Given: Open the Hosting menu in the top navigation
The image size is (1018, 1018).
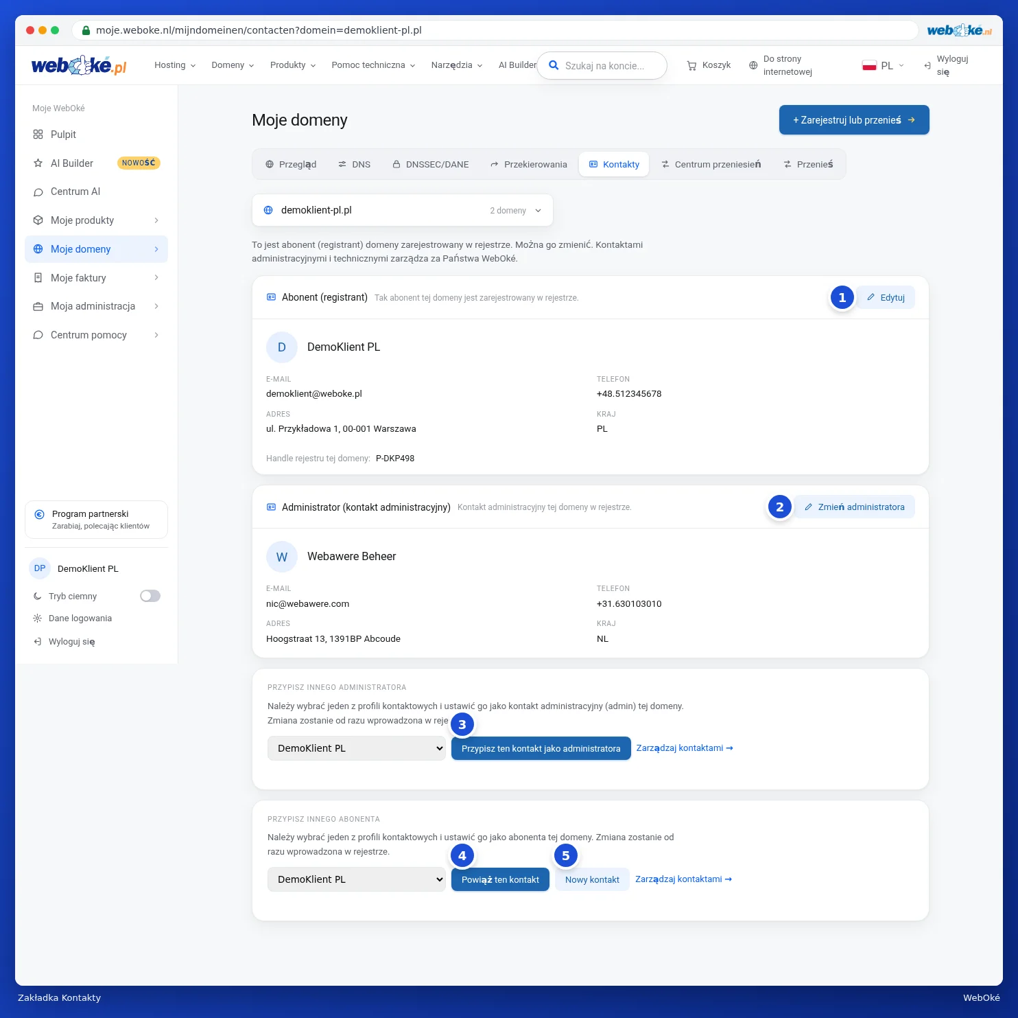Looking at the screenshot, I should coord(175,65).
